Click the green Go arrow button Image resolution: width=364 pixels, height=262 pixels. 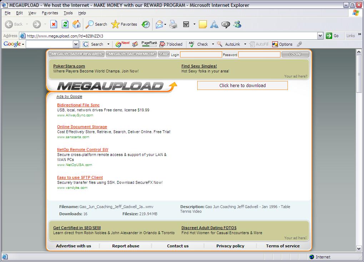[x=332, y=35]
